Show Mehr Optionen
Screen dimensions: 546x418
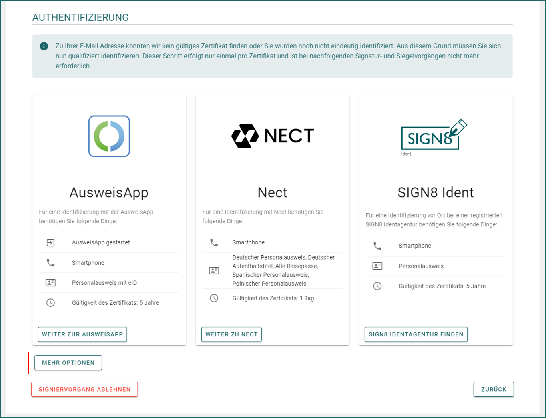(68, 363)
